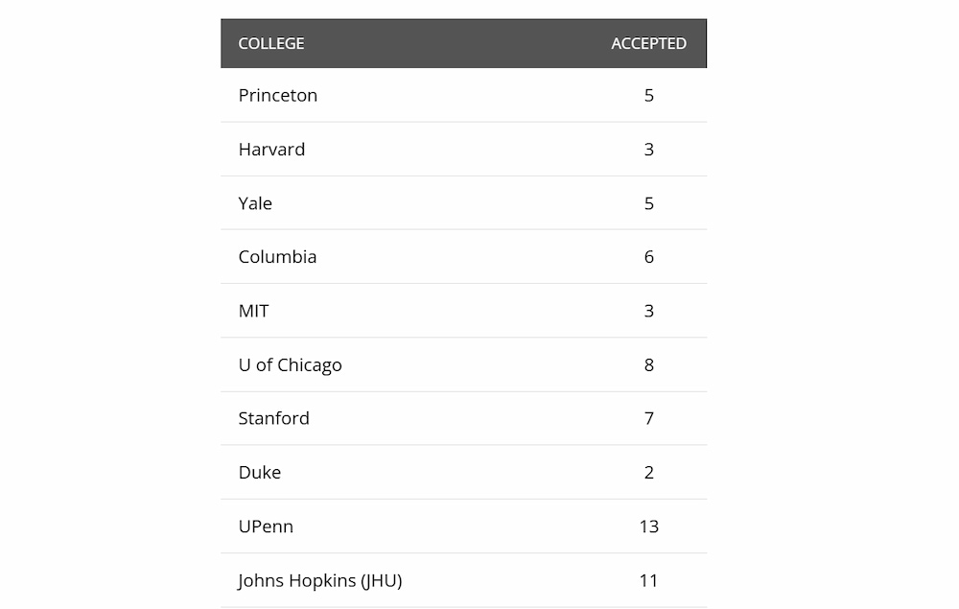Select the MIT row label
The image size is (959, 609).
pyautogui.click(x=254, y=311)
